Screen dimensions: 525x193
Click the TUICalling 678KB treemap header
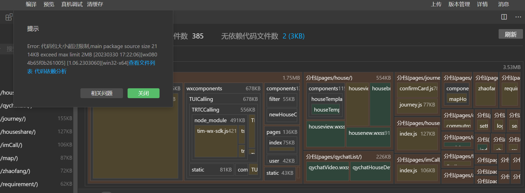pyautogui.click(x=223, y=99)
